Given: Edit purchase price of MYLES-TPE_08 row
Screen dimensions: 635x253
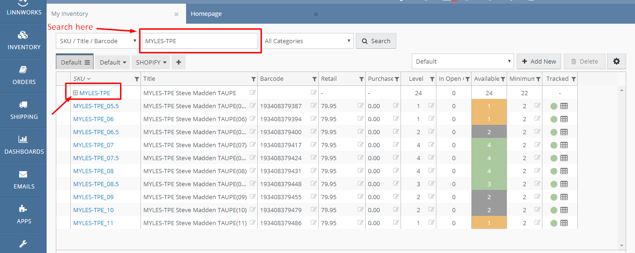Looking at the screenshot, I should pos(396,170).
